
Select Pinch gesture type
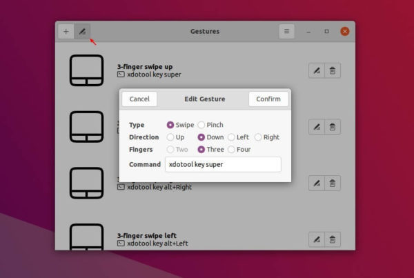click(x=210, y=125)
